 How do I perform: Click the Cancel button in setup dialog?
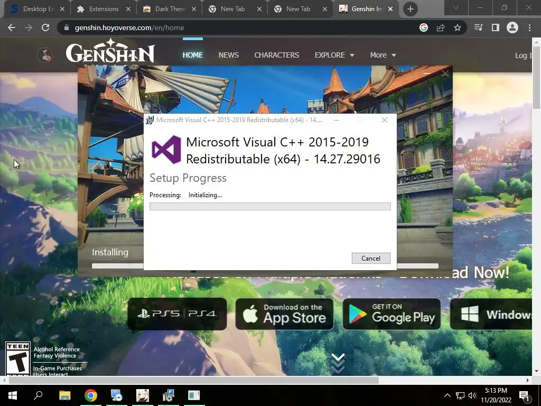[x=371, y=258]
